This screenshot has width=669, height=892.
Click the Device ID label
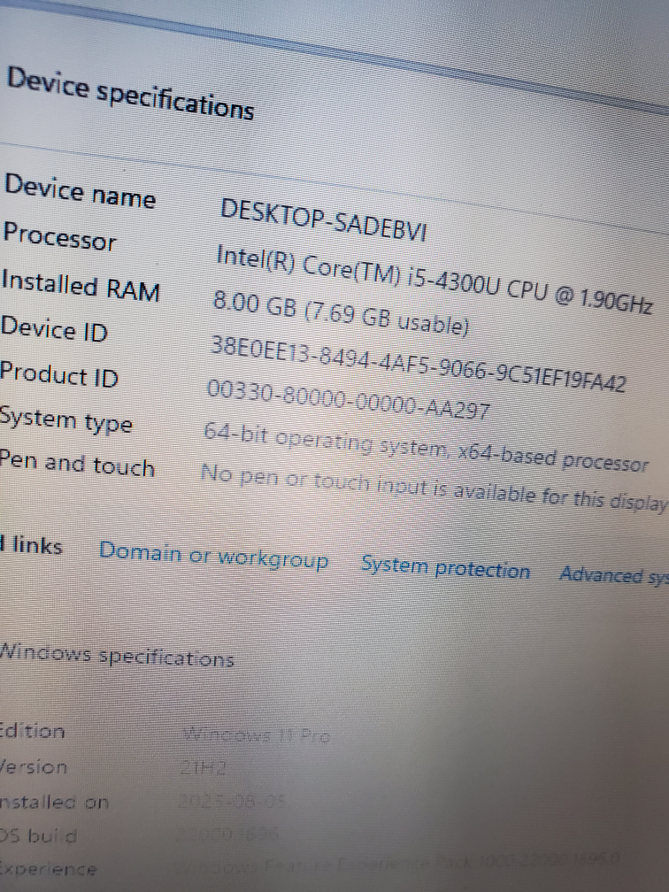click(x=54, y=329)
